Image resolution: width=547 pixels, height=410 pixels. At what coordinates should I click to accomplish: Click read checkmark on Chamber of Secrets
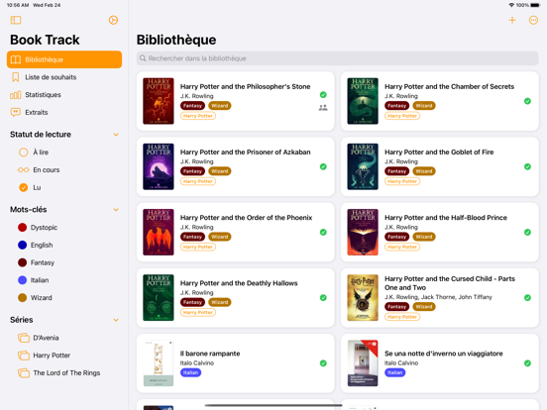[x=527, y=101]
